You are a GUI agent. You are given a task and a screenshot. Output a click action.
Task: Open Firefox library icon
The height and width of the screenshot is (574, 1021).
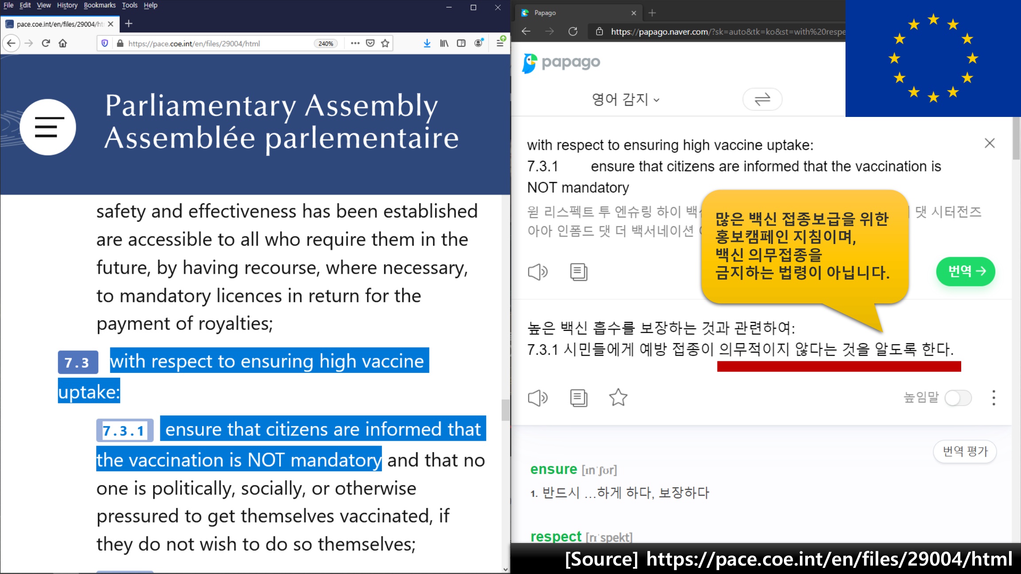(444, 43)
